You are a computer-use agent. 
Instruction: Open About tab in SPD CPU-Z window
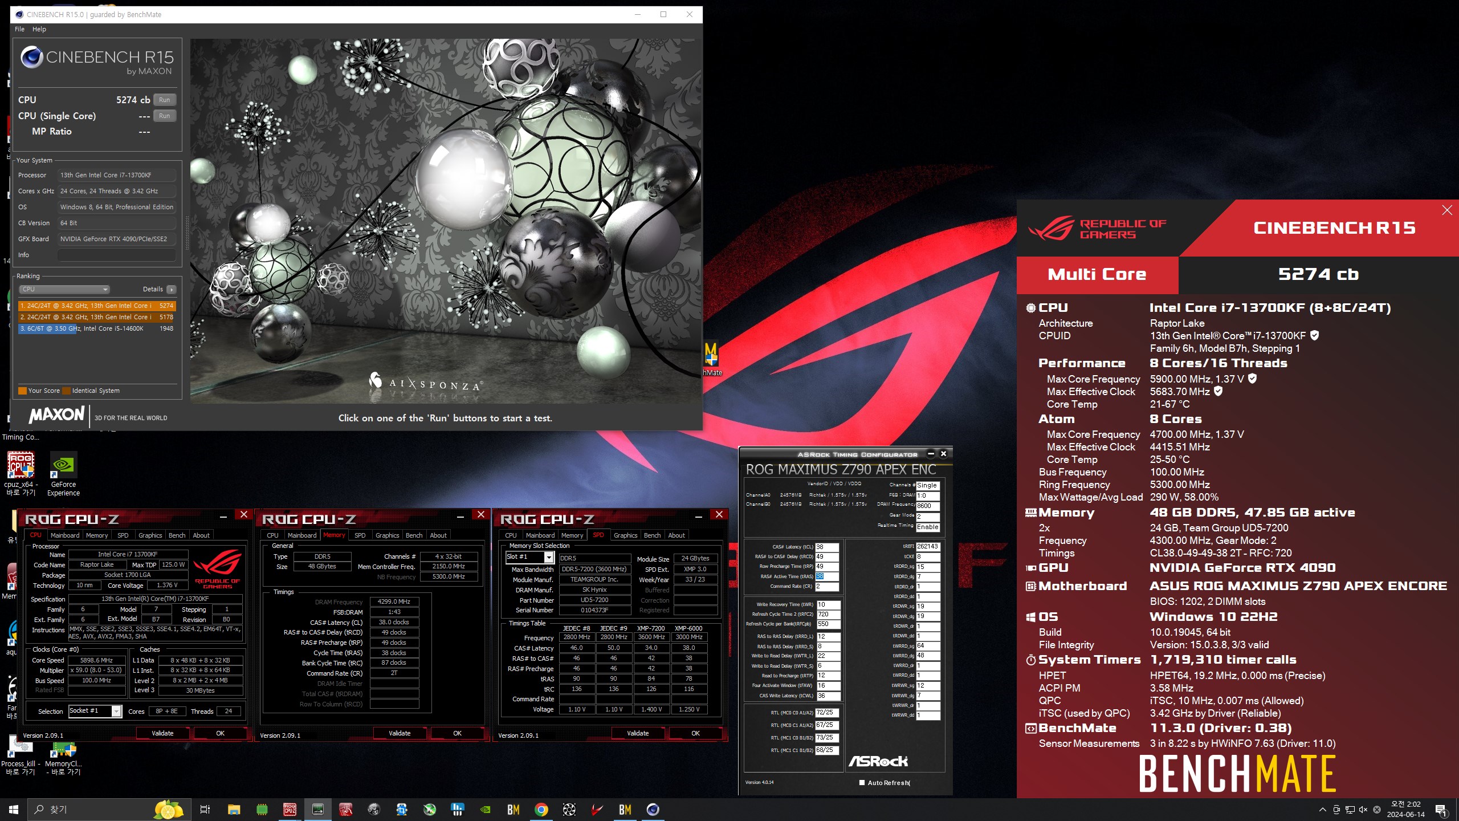[676, 535]
